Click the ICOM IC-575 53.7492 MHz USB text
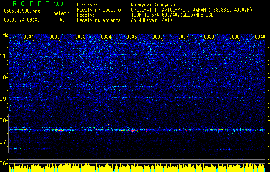270x172 pixels. (x=172, y=15)
